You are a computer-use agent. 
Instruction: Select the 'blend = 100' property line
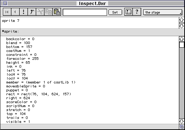18,43
